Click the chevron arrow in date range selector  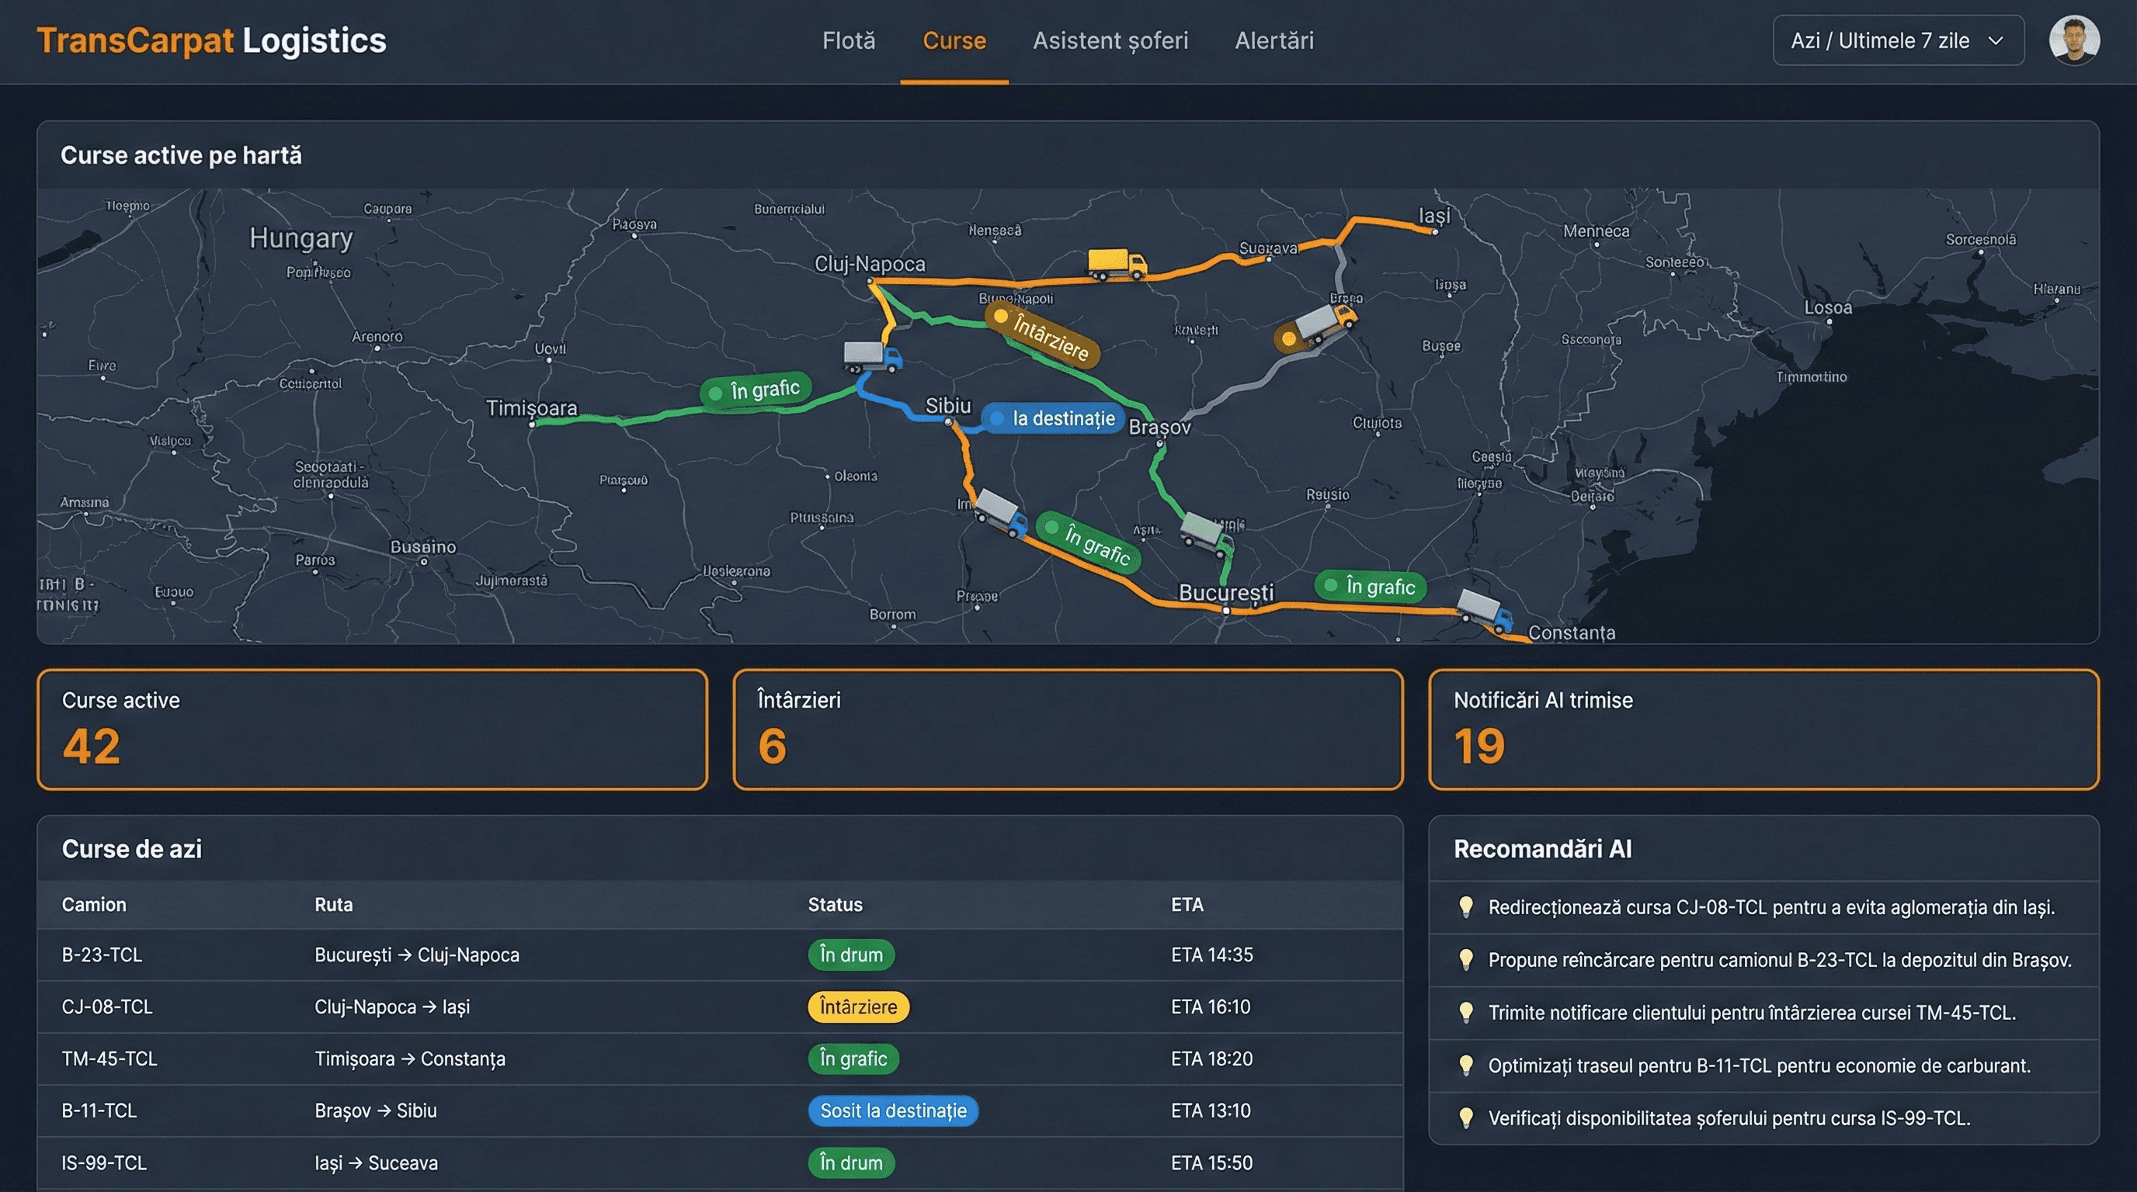(x=1996, y=40)
